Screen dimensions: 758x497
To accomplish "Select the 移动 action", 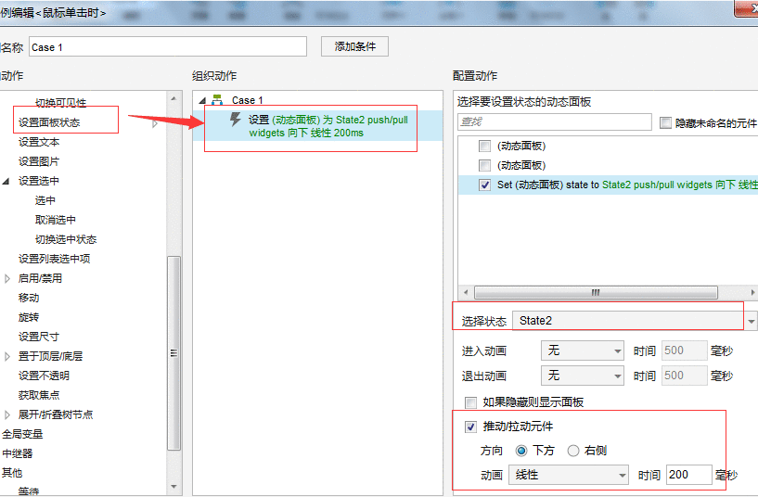I will (x=29, y=298).
